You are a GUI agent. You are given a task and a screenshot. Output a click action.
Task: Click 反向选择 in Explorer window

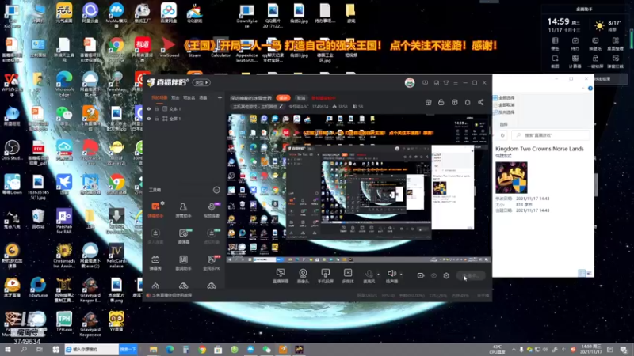click(504, 112)
